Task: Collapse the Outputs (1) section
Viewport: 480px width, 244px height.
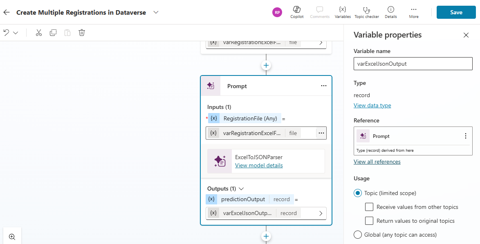Action: click(x=241, y=189)
